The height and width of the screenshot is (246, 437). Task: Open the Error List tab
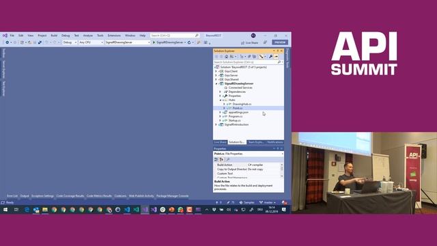(x=12, y=196)
